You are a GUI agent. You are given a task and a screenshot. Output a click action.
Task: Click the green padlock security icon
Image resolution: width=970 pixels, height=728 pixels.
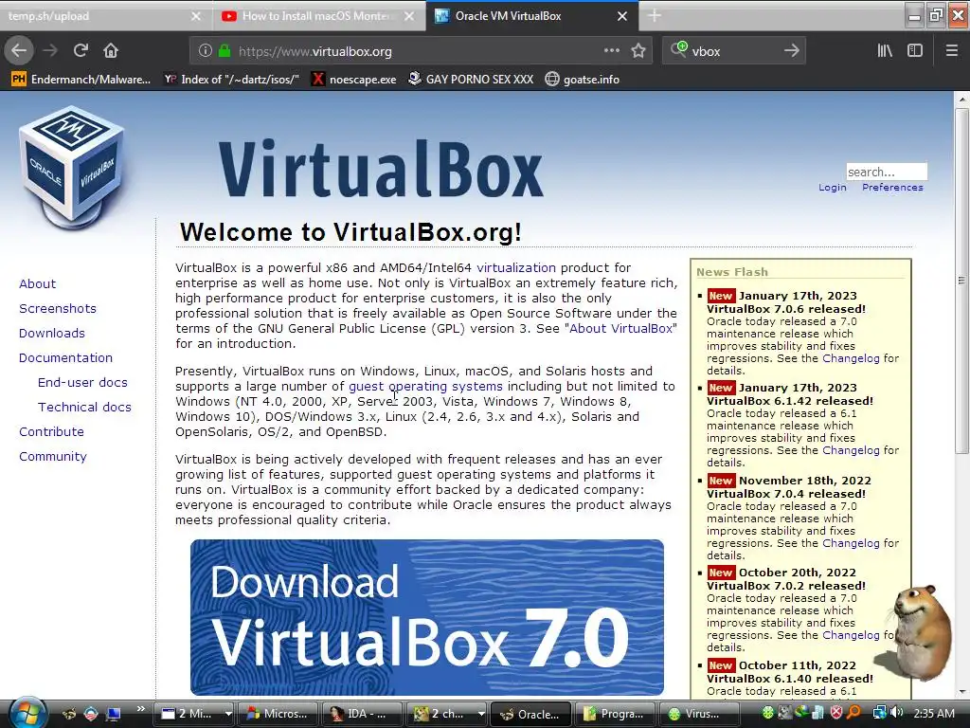(x=225, y=51)
